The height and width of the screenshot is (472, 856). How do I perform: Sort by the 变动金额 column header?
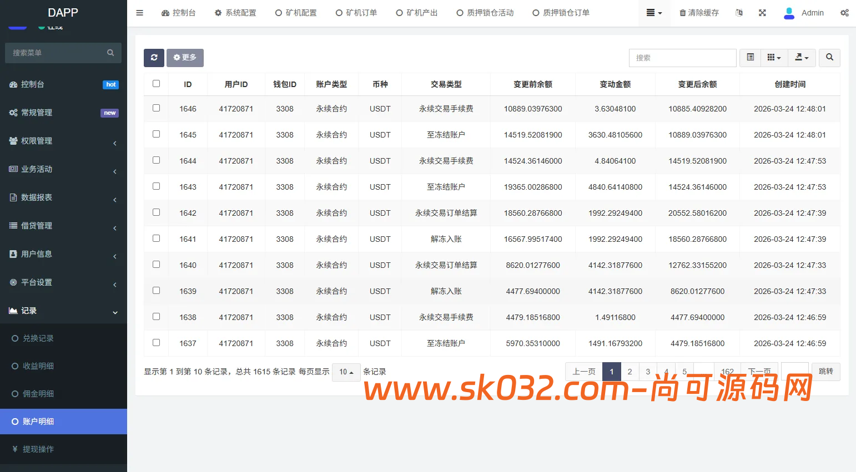[x=615, y=84]
